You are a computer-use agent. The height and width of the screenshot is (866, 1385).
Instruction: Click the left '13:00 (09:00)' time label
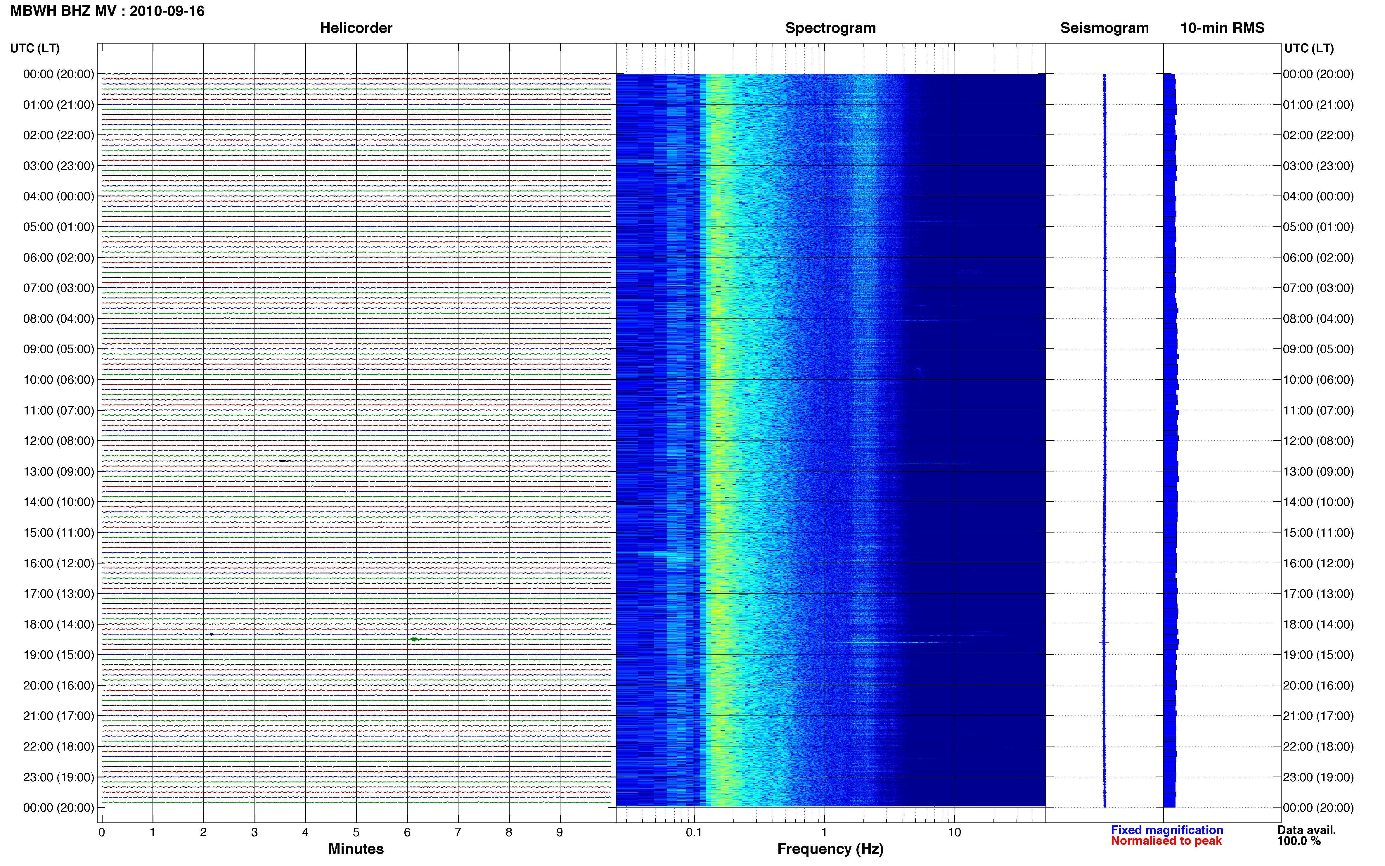point(58,471)
